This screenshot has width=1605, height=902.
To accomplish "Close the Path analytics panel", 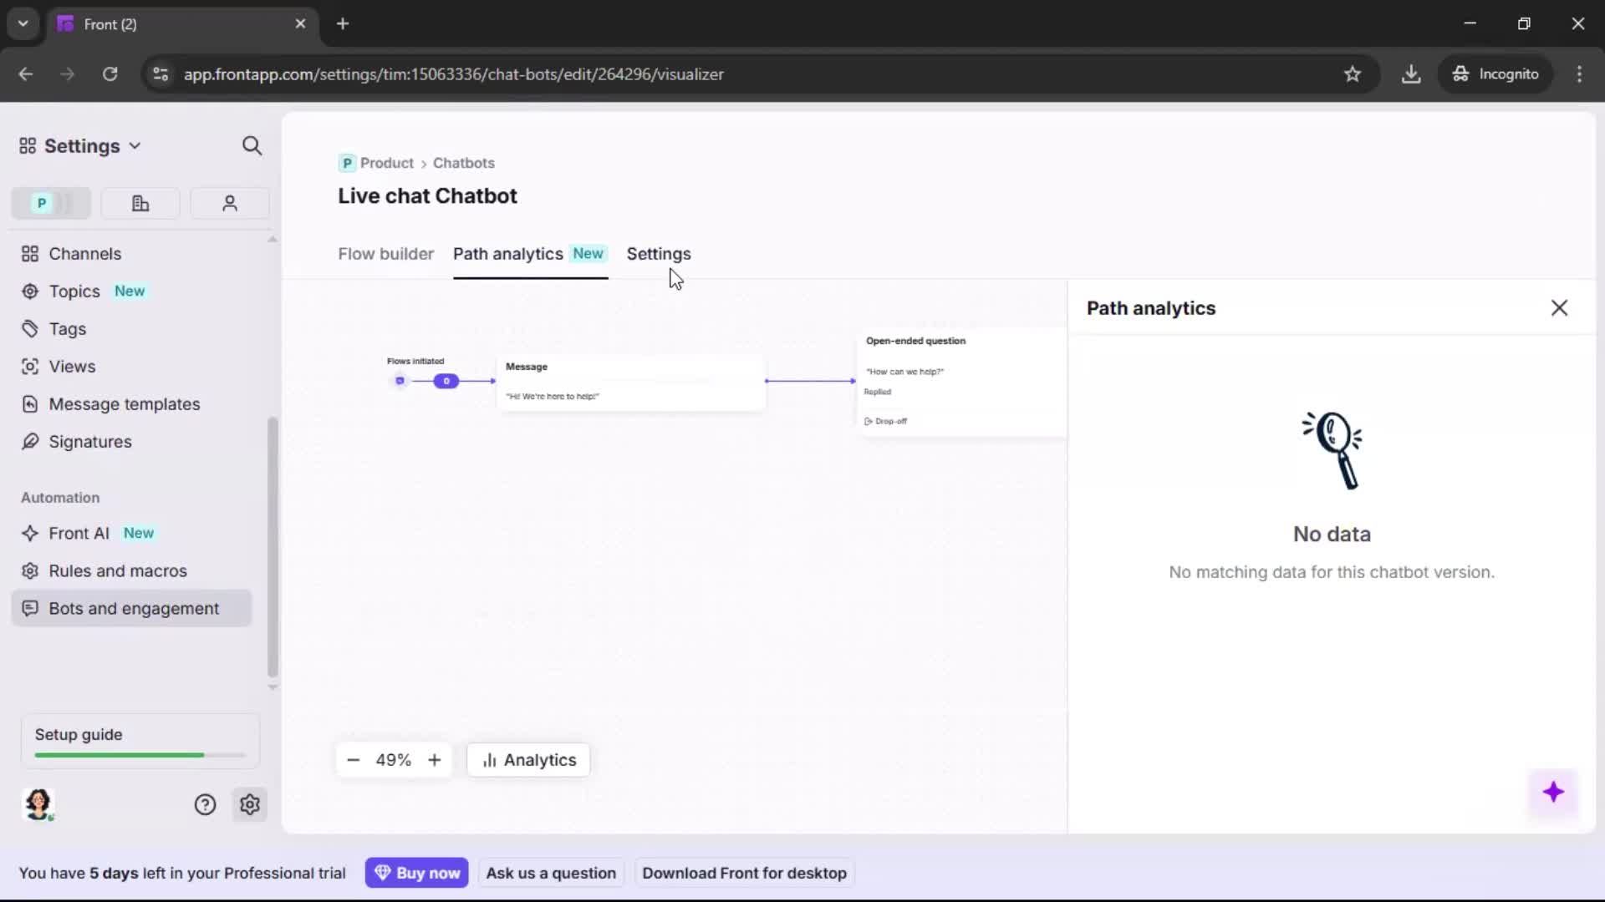I will coord(1560,307).
